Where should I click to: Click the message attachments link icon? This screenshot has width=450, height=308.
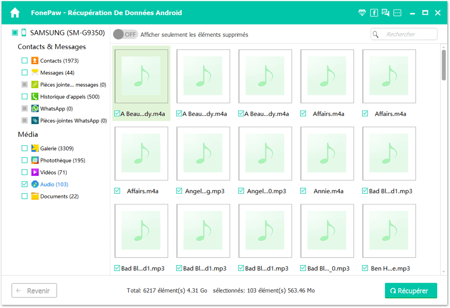click(35, 85)
